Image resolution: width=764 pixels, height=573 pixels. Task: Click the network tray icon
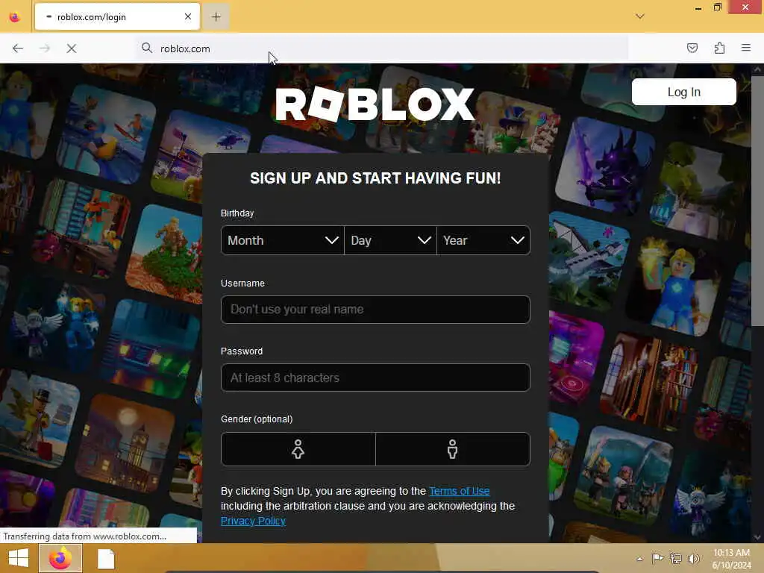(675, 558)
